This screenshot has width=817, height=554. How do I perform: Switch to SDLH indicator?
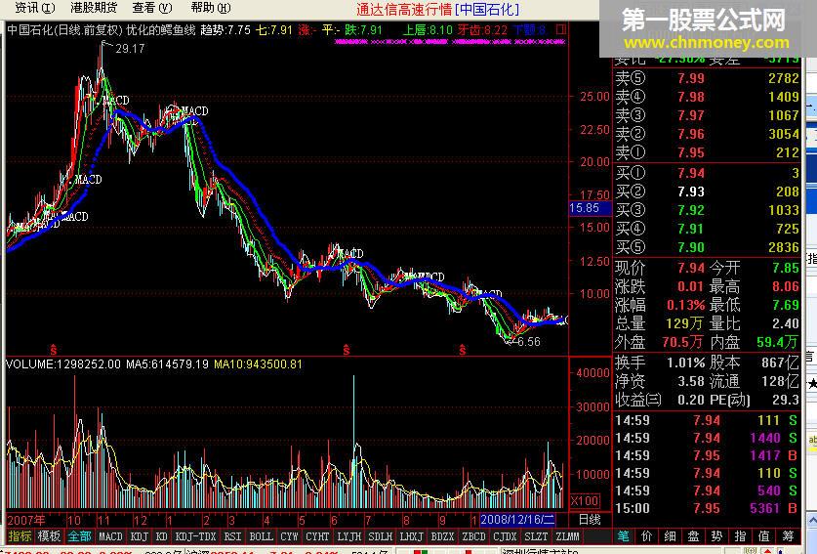click(x=381, y=536)
